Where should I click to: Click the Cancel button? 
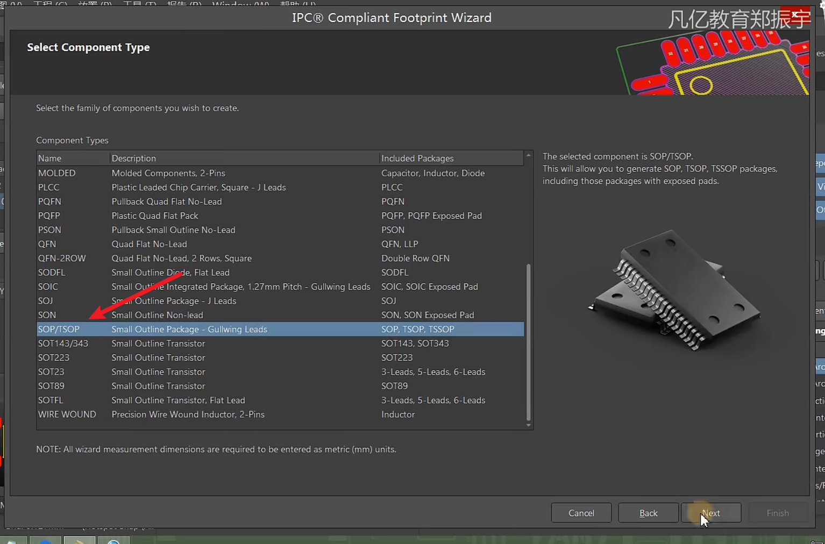point(581,512)
